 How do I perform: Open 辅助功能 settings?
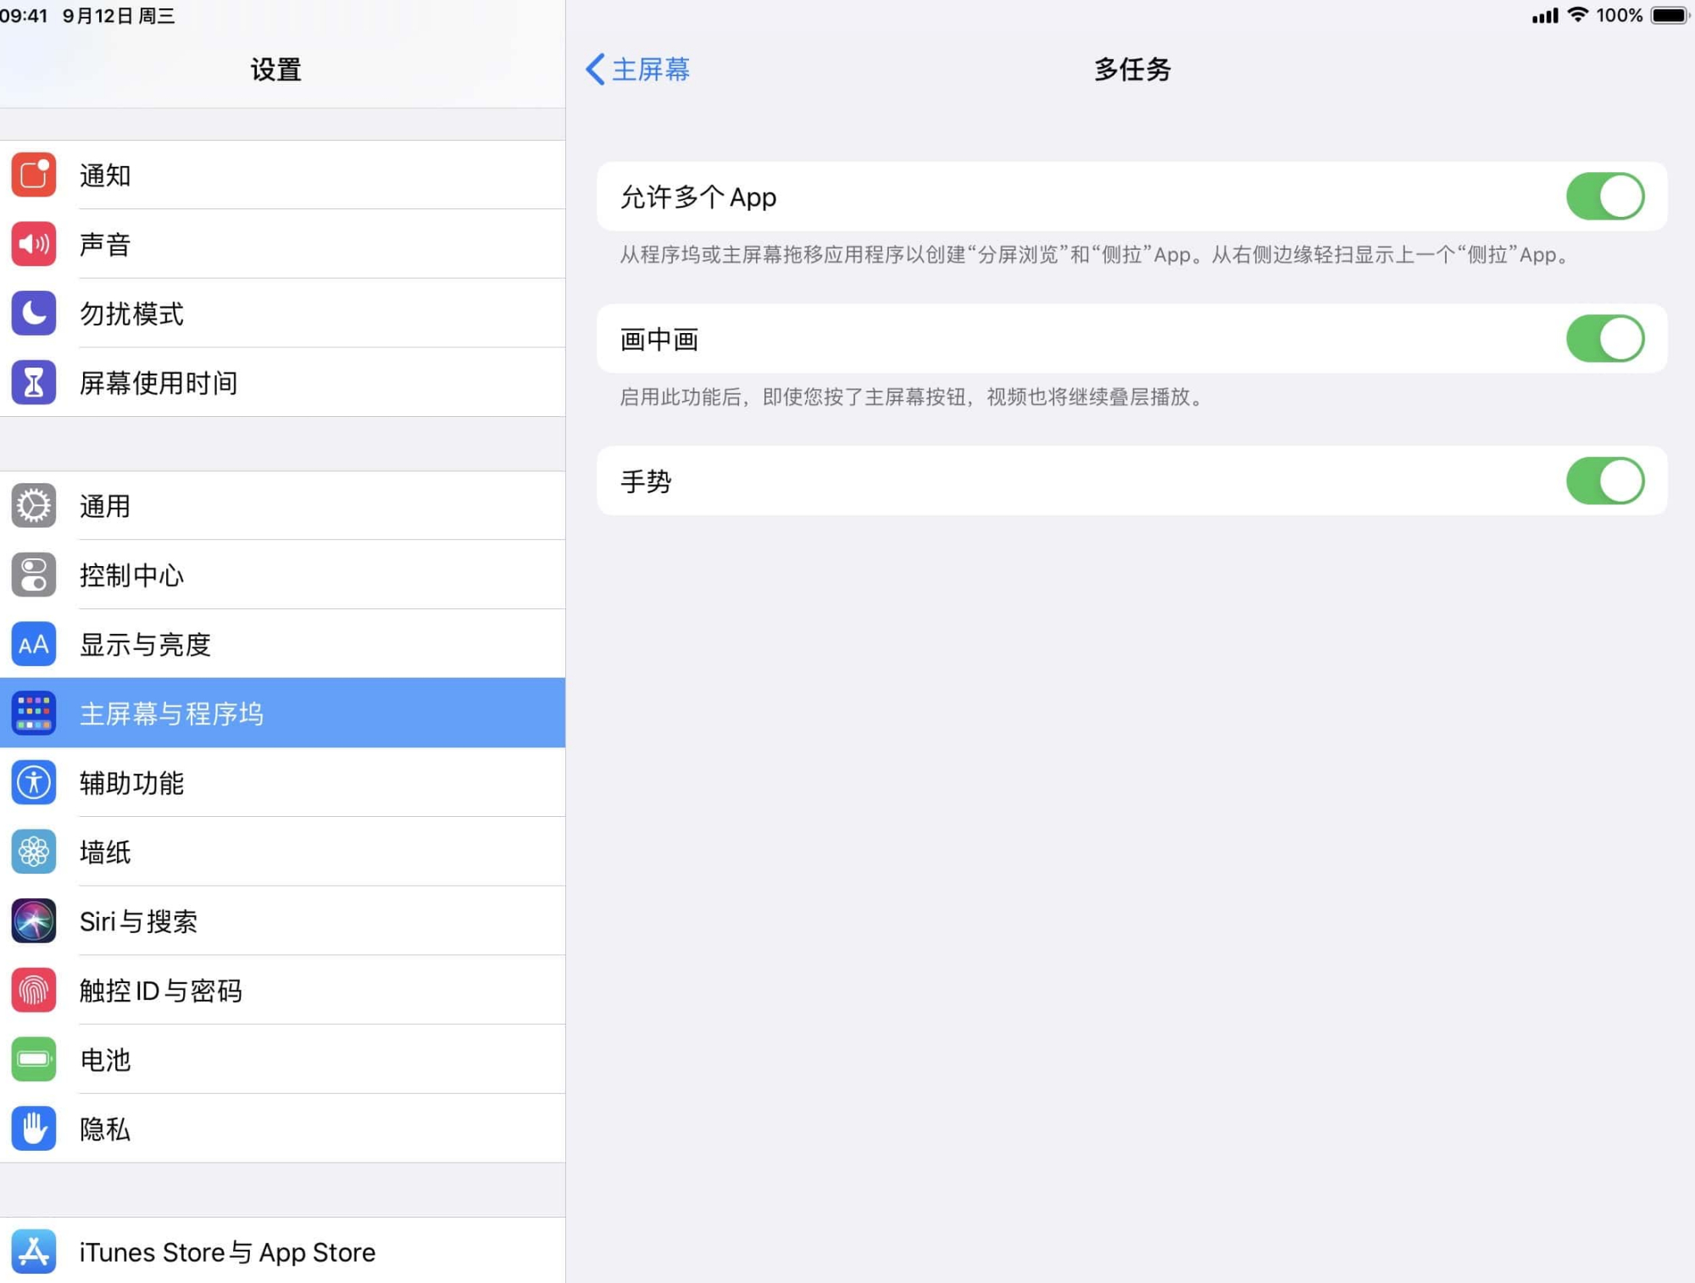(x=281, y=780)
